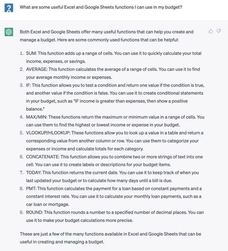Click the 'car loan or mortgage' text
The width and height of the screenshot is (228, 251).
point(48,204)
